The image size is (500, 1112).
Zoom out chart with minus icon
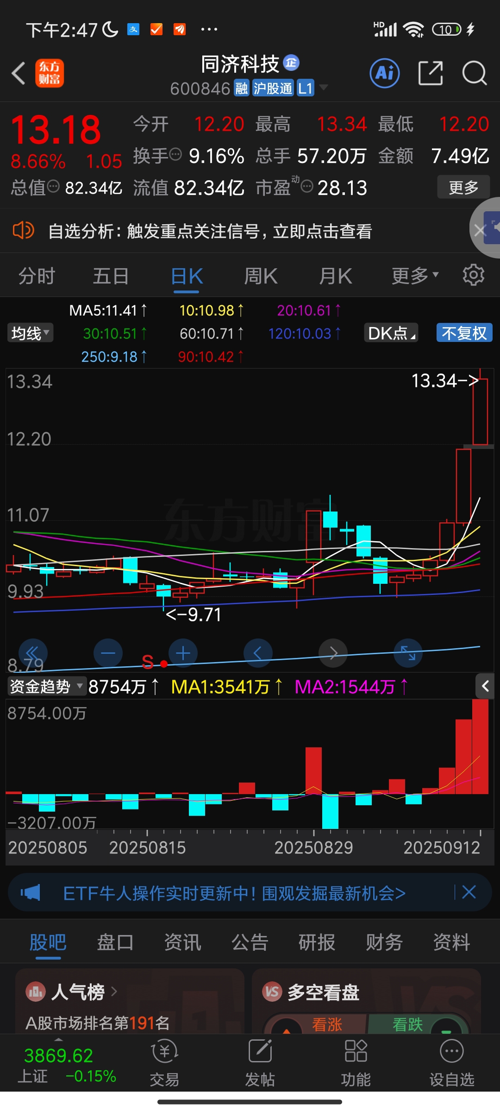click(x=108, y=653)
